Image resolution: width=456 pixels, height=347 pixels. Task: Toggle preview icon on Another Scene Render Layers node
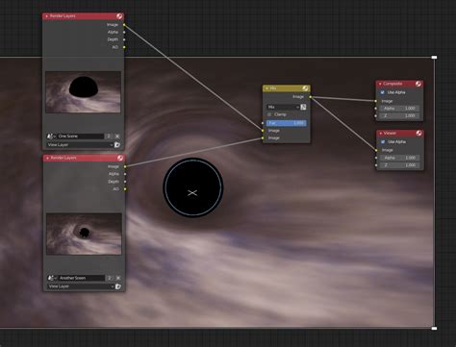(x=120, y=158)
